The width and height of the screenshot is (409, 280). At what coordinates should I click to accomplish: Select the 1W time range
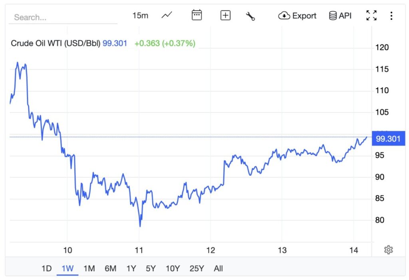[x=68, y=268]
